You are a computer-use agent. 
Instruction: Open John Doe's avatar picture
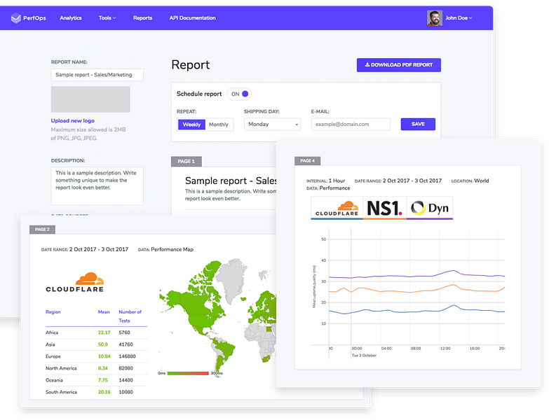(434, 17)
